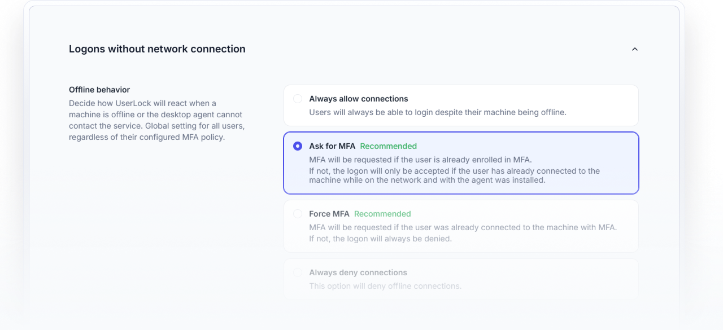
Task: Click the Offline behavior label
Action: pyautogui.click(x=99, y=90)
